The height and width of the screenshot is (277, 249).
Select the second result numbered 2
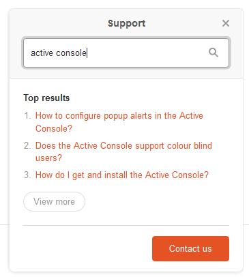pyautogui.click(x=123, y=151)
